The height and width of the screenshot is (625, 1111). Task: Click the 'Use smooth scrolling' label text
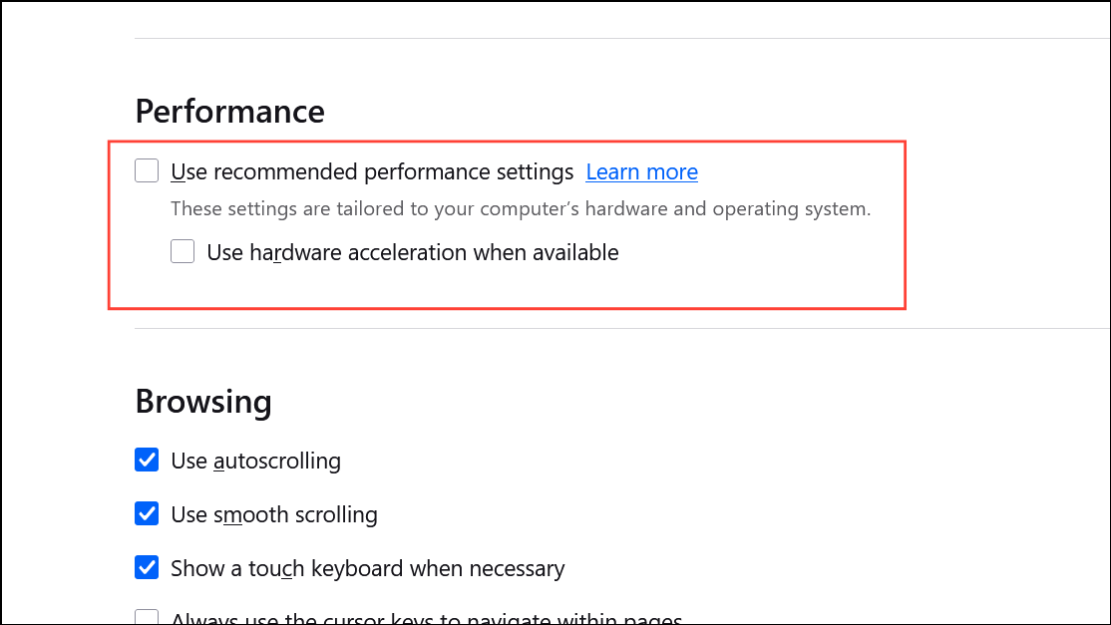[x=273, y=514]
